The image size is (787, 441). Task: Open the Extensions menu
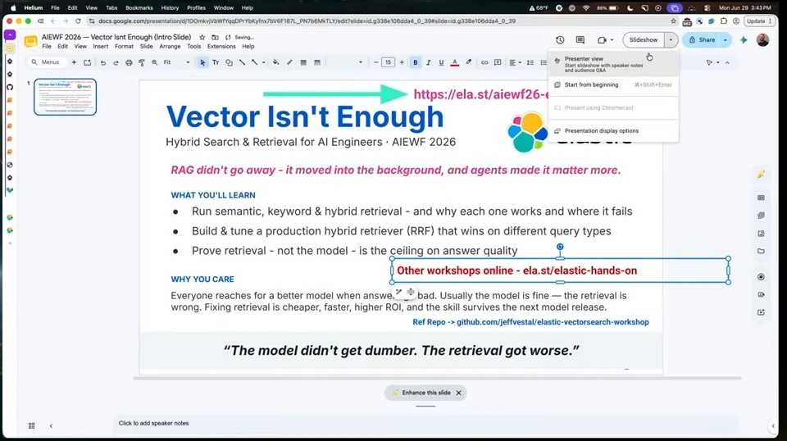[221, 46]
